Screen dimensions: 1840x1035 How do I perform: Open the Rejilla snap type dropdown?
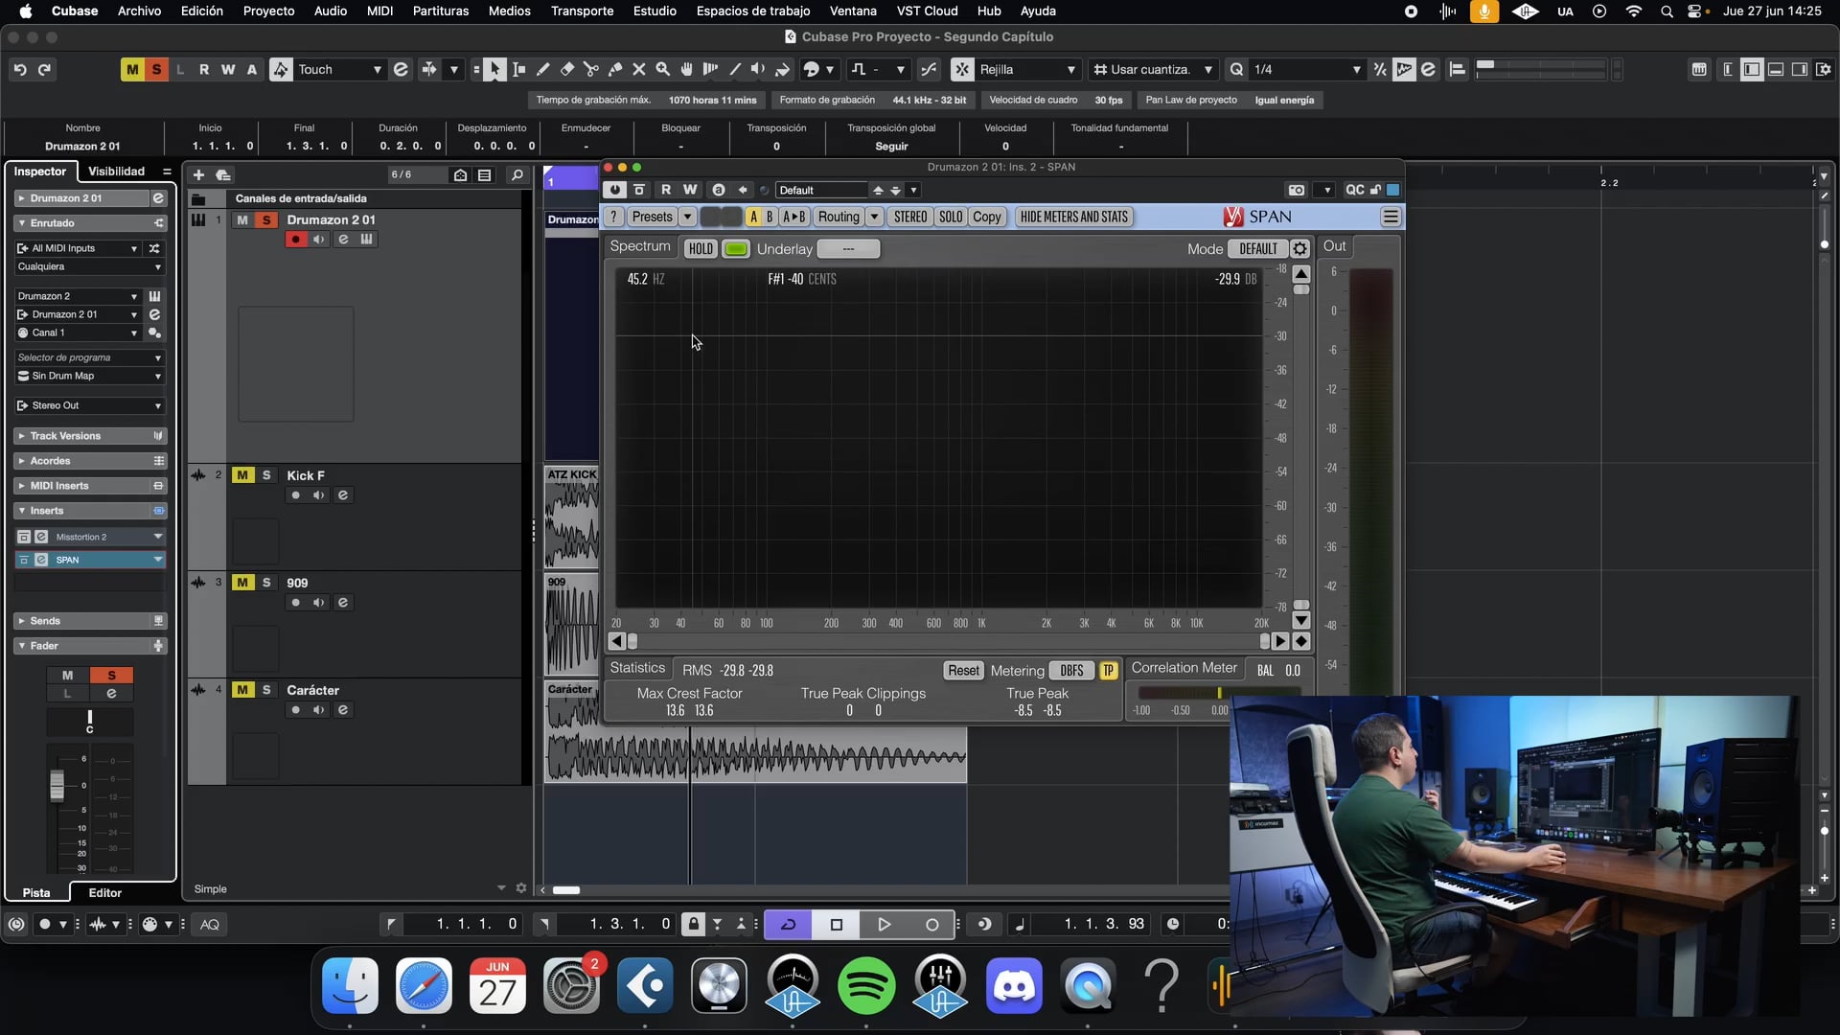point(1027,69)
